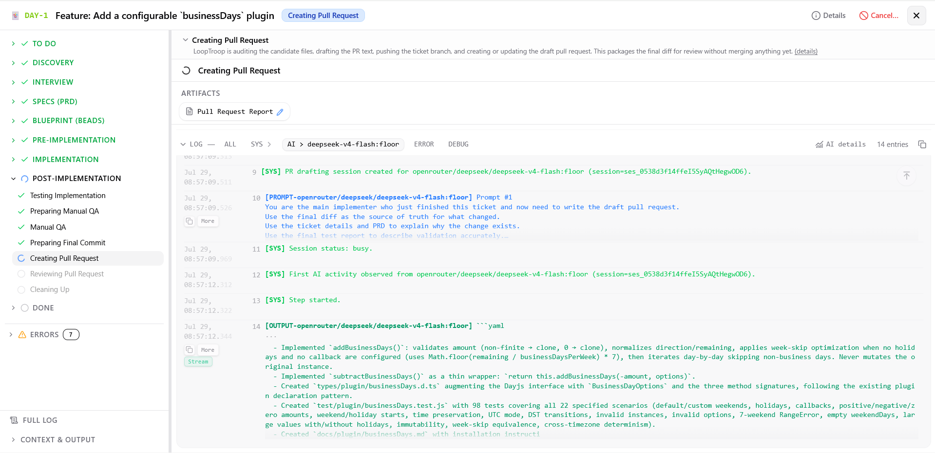The height and width of the screenshot is (453, 935).
Task: Click the ARTIFACTS section label
Action: pos(201,93)
